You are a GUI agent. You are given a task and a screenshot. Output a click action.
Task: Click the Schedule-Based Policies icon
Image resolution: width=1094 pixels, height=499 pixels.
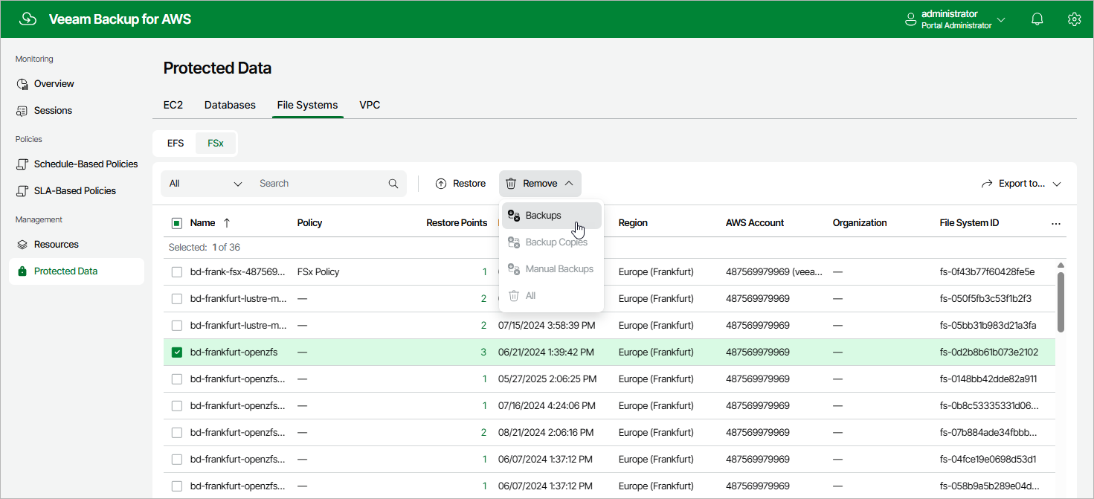[22, 164]
